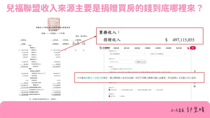
Task: Select the convenience store barcode donation option
Action: point(136,90)
